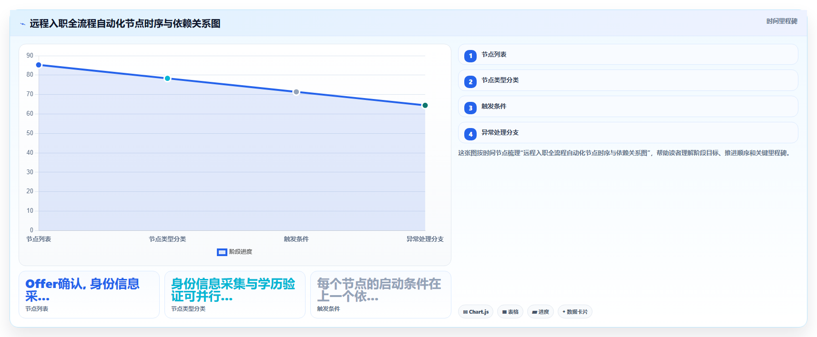Open the 每个节点的启动条件 触发条件 card
The width and height of the screenshot is (817, 337).
(x=381, y=295)
